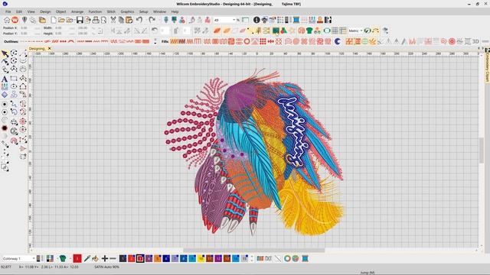Toggle the 3D stitch effect button

(475, 41)
